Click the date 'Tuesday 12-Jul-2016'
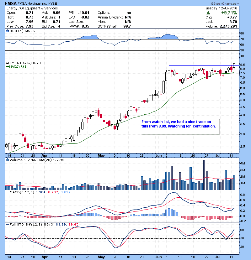This screenshot has height=260, width=251. (x=221, y=8)
